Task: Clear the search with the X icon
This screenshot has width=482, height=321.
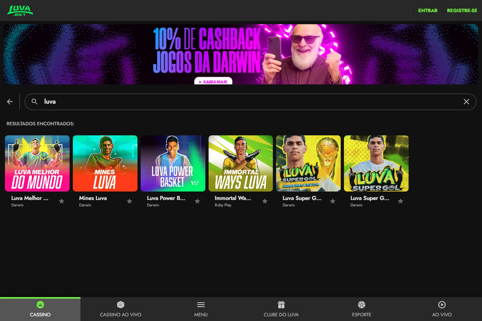Action: [x=466, y=102]
